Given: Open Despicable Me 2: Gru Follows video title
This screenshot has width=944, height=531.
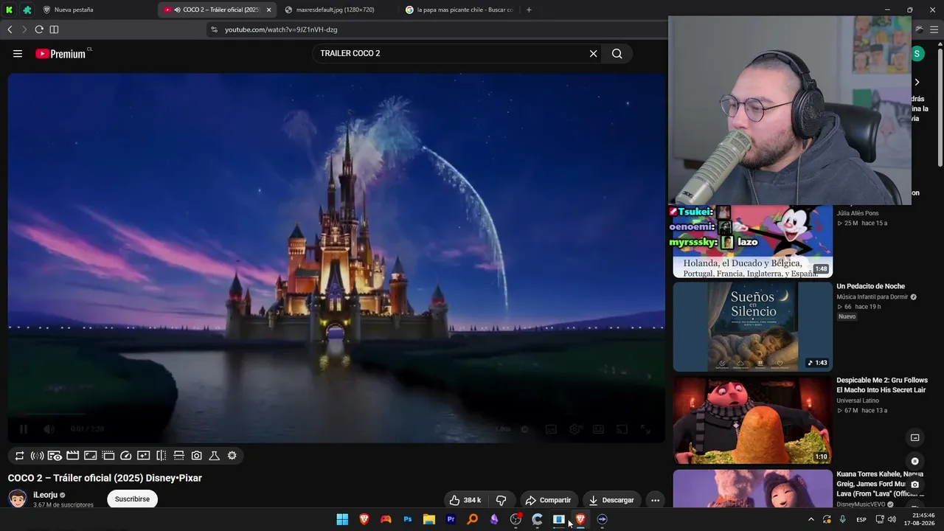Looking at the screenshot, I should click(x=882, y=385).
